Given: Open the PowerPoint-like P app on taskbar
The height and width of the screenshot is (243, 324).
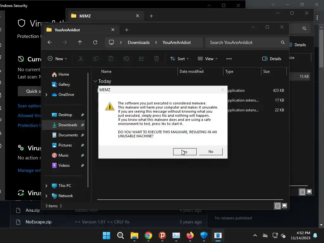Looking at the screenshot, I should 162,235.
